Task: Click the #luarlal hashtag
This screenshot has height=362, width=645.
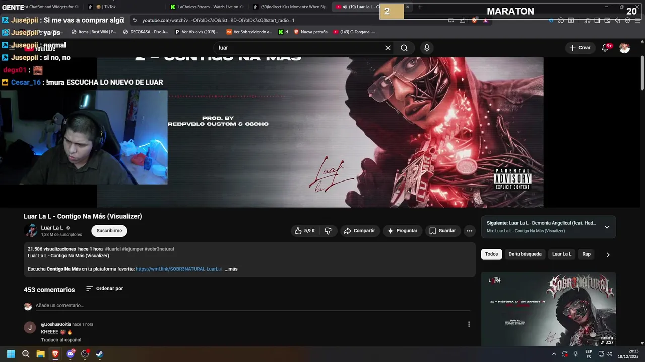Action: (113, 249)
